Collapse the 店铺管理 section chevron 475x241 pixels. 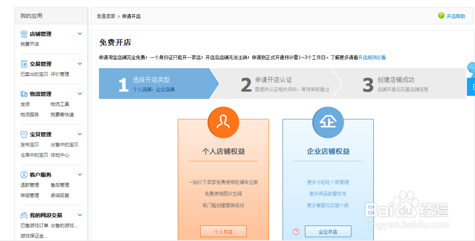pyautogui.click(x=80, y=34)
